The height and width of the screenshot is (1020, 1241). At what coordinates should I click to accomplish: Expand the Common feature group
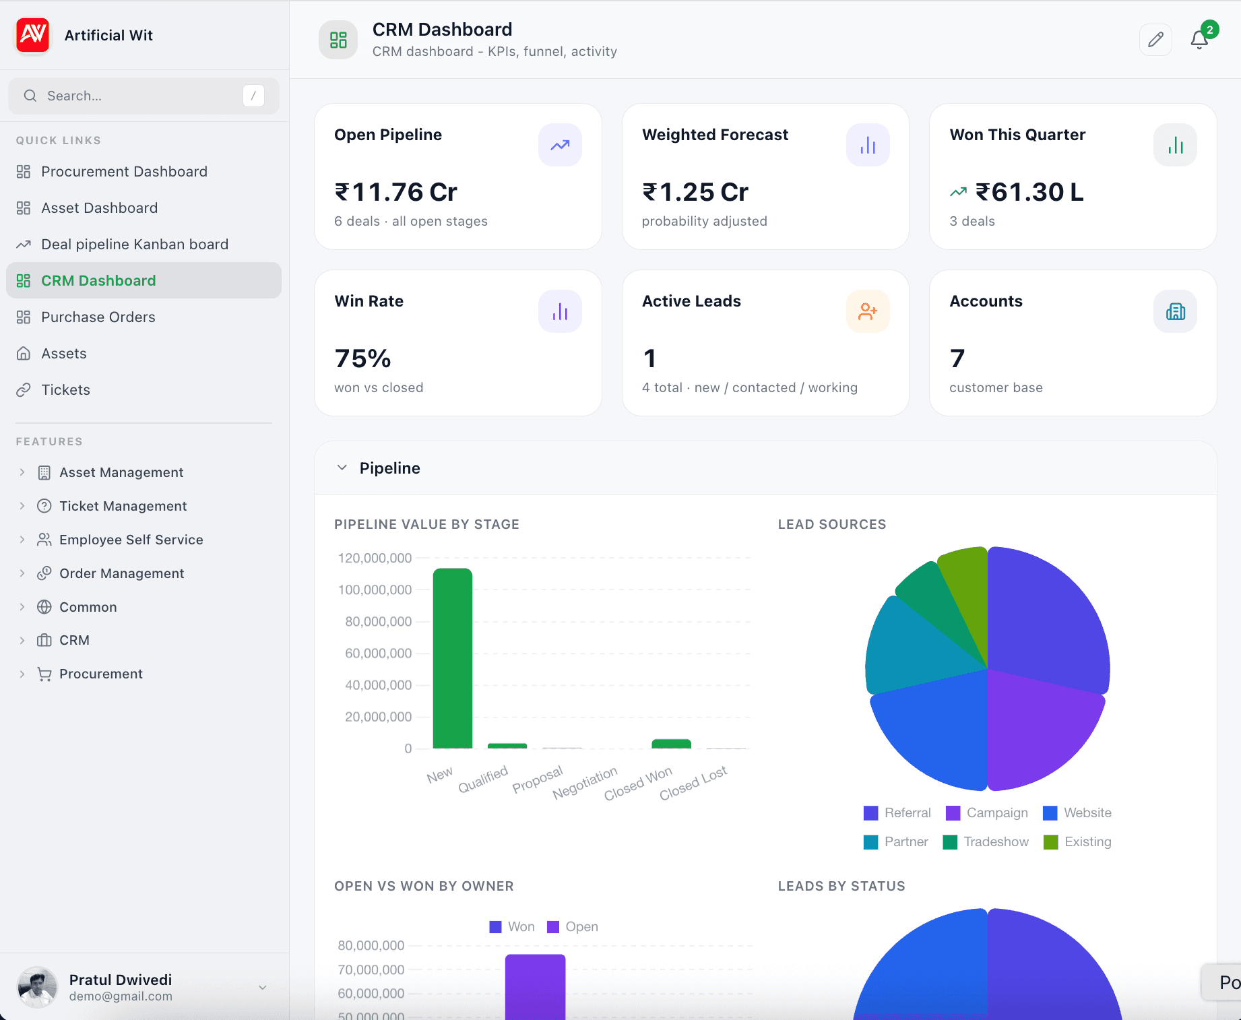tap(22, 607)
